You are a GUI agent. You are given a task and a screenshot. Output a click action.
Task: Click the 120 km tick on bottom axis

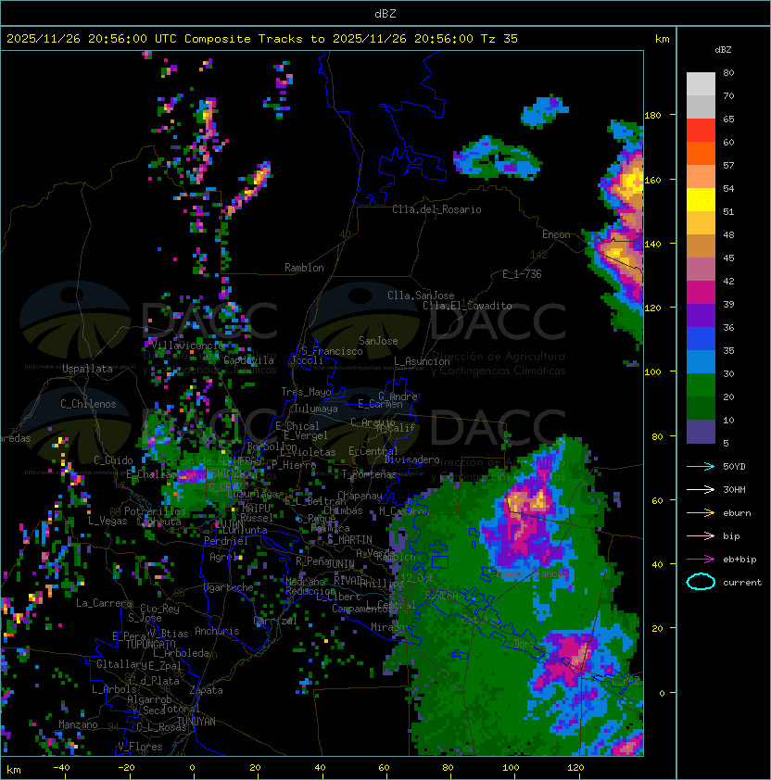point(575,768)
